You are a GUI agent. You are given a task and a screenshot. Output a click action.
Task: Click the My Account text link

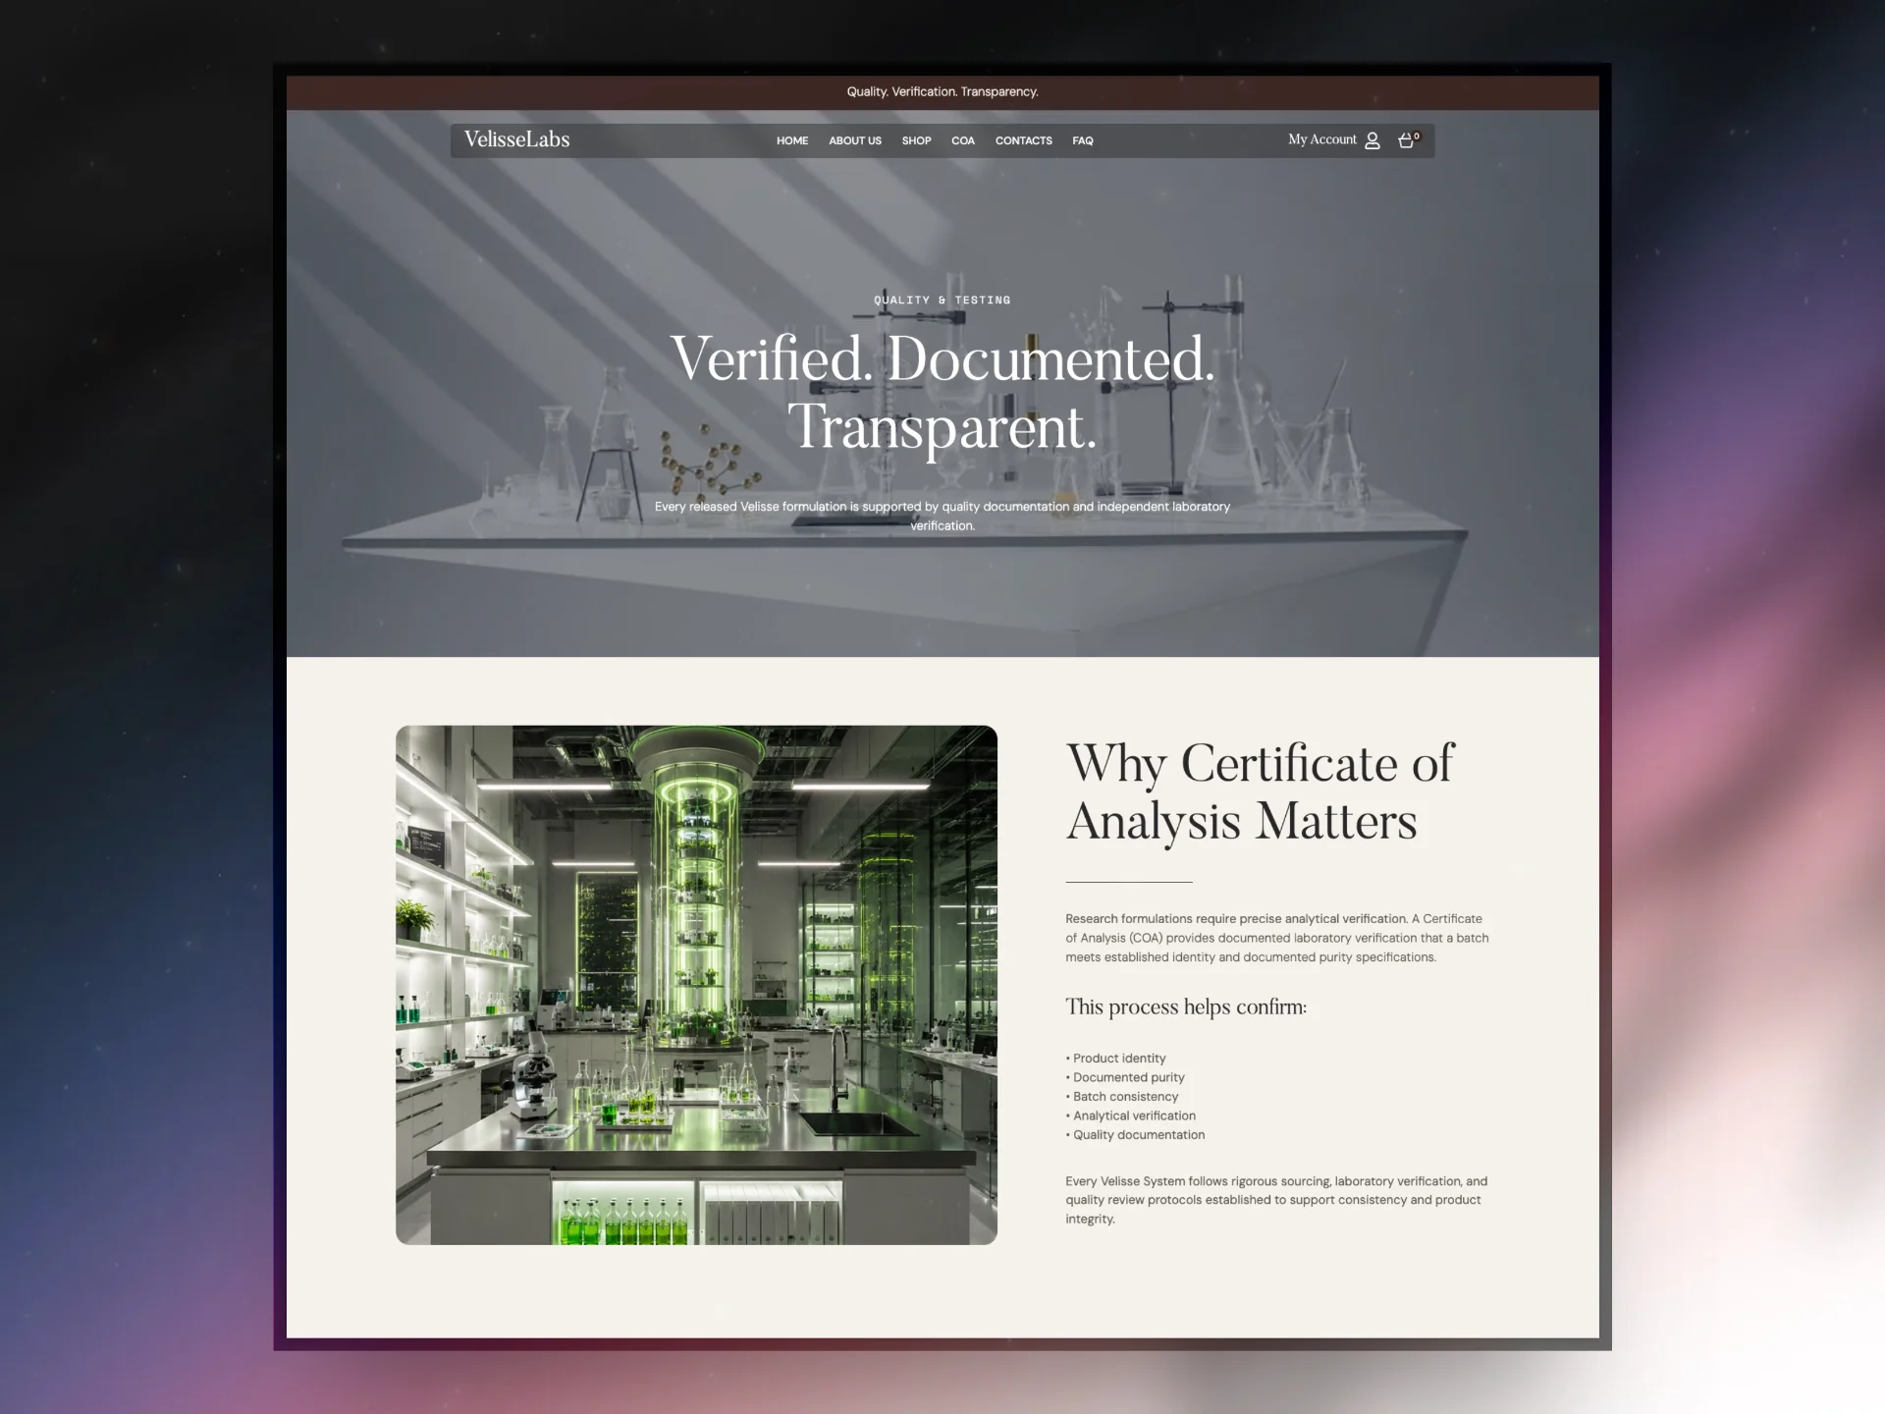coord(1322,139)
